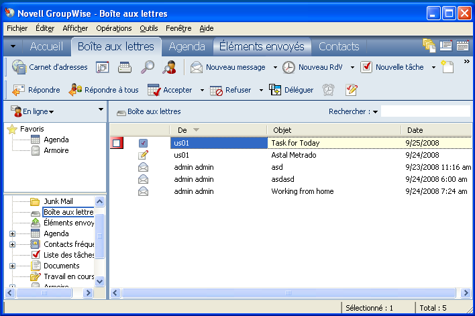Open the Nouveau message dropdown arrow
This screenshot has height=316, width=475.
[275, 67]
